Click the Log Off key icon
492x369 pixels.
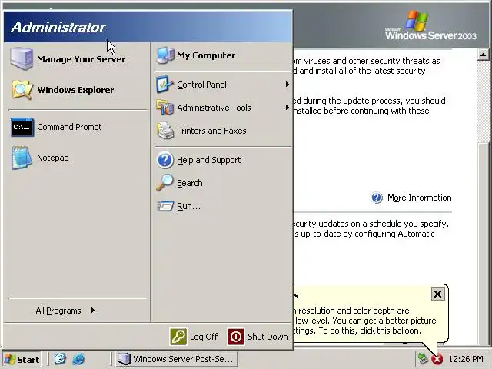pyautogui.click(x=178, y=337)
